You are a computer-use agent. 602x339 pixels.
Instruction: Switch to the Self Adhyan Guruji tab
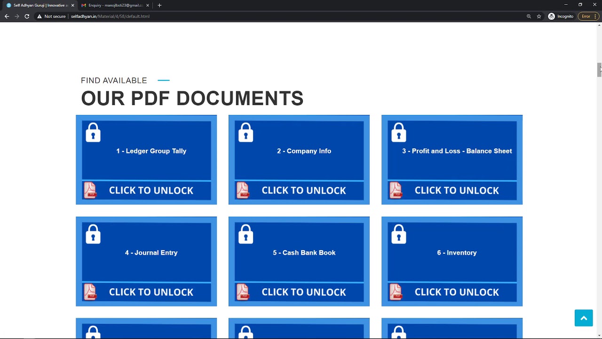click(x=40, y=5)
